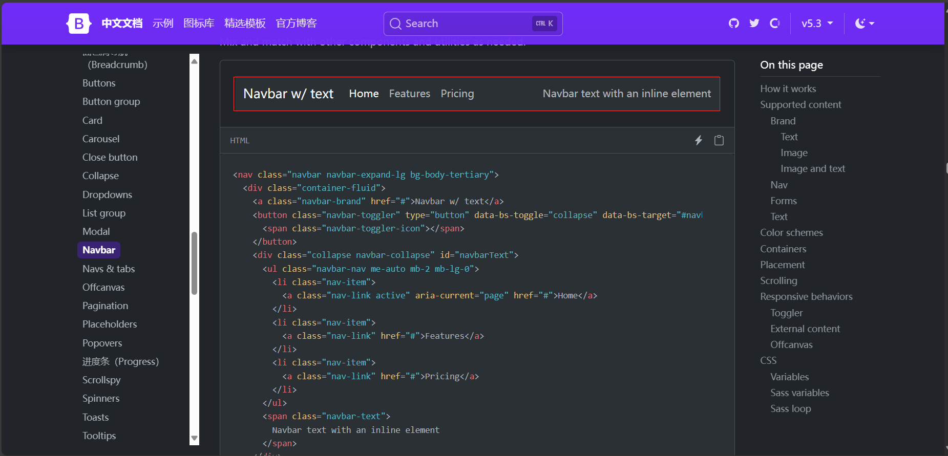This screenshot has height=456, width=948.
Task: Jump to Containers section
Action: point(783,249)
